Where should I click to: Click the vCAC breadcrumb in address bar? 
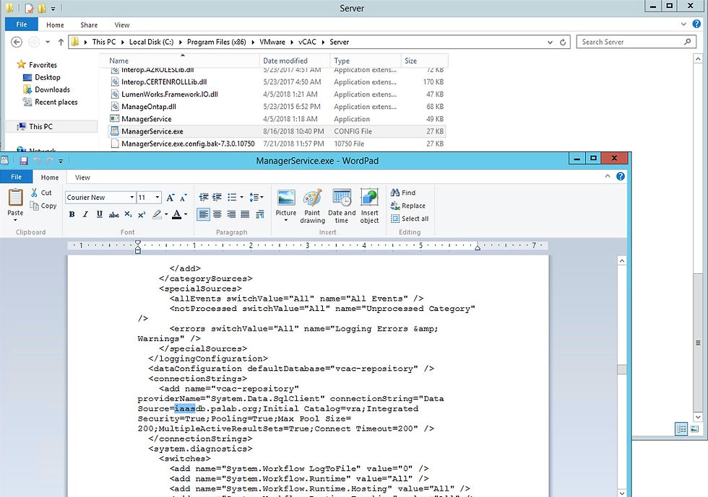[x=307, y=42]
